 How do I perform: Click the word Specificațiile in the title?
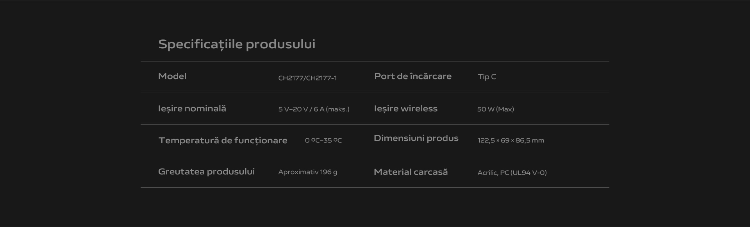pos(200,44)
